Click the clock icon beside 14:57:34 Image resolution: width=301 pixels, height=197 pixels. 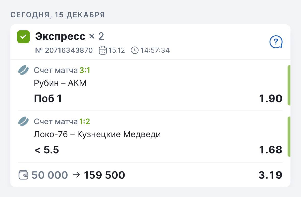135,50
